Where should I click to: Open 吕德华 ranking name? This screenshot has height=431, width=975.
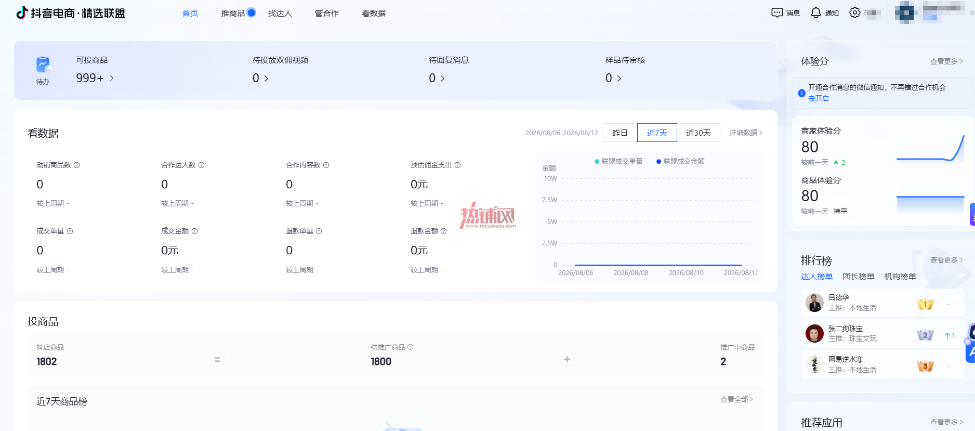pyautogui.click(x=839, y=297)
